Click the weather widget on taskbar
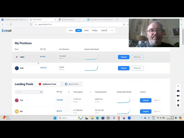The image size is (184, 138). pos(6,118)
